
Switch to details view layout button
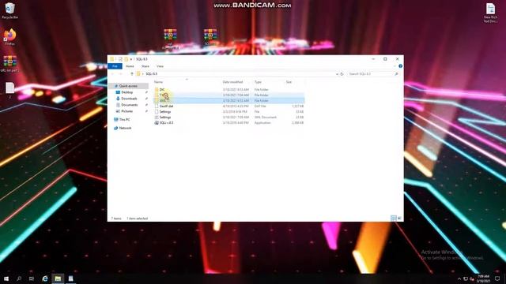click(x=394, y=218)
